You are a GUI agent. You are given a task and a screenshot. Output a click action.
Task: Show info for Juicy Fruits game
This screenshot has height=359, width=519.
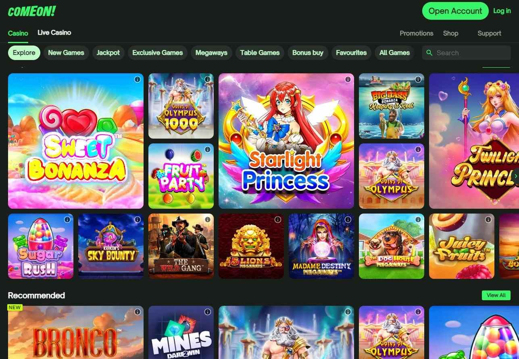point(488,220)
